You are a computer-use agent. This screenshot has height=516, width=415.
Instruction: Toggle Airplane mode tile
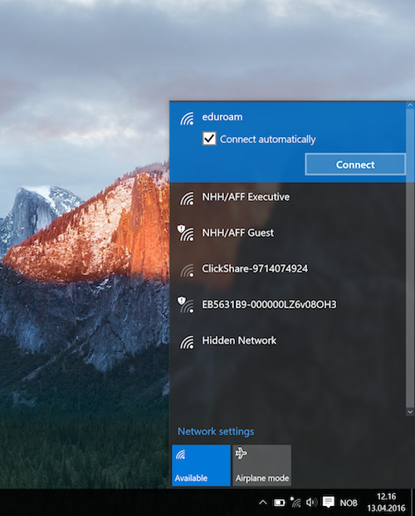point(261,465)
